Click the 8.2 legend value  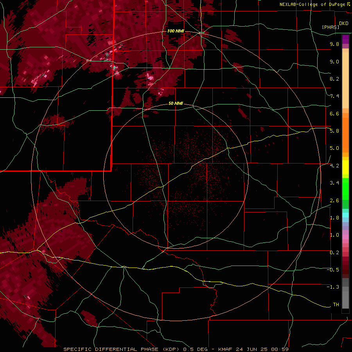334,79
